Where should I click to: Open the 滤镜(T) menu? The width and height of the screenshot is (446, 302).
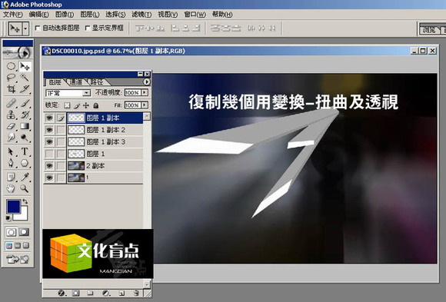click(141, 15)
